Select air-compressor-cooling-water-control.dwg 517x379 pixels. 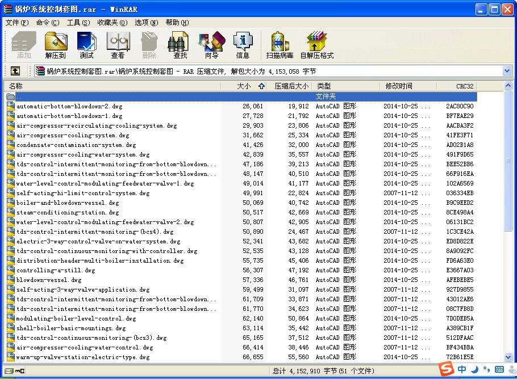85,347
